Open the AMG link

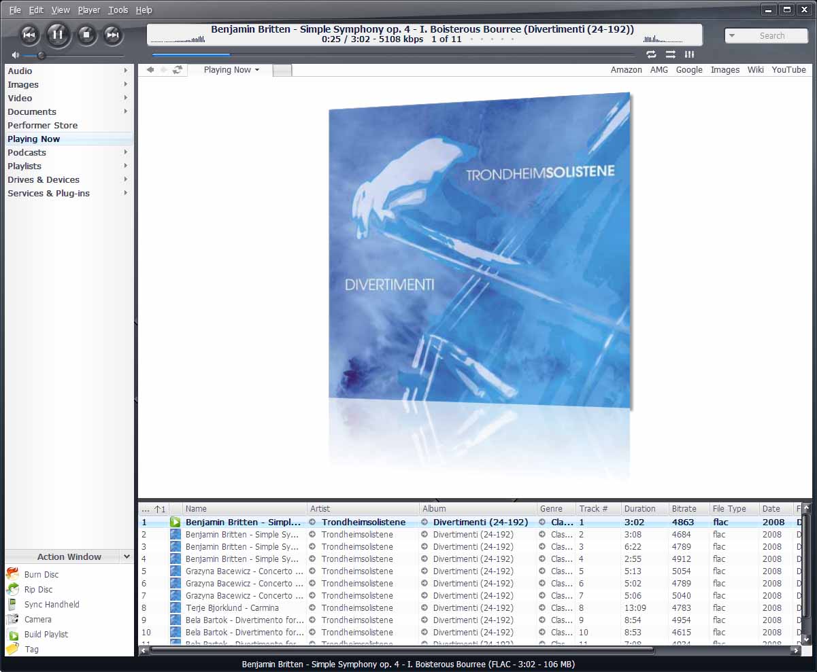pyautogui.click(x=659, y=70)
